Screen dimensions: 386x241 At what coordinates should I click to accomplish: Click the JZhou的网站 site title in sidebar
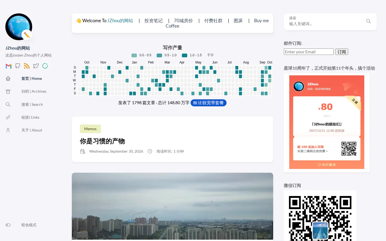click(x=18, y=48)
